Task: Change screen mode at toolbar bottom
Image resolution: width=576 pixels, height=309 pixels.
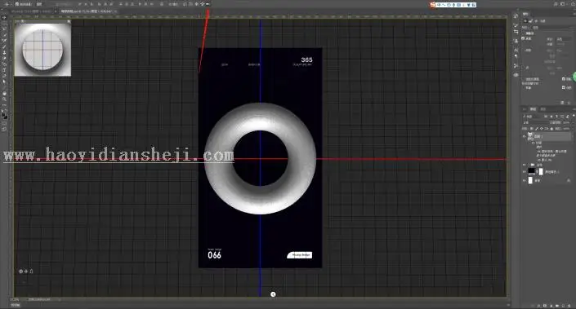Action: [x=4, y=129]
